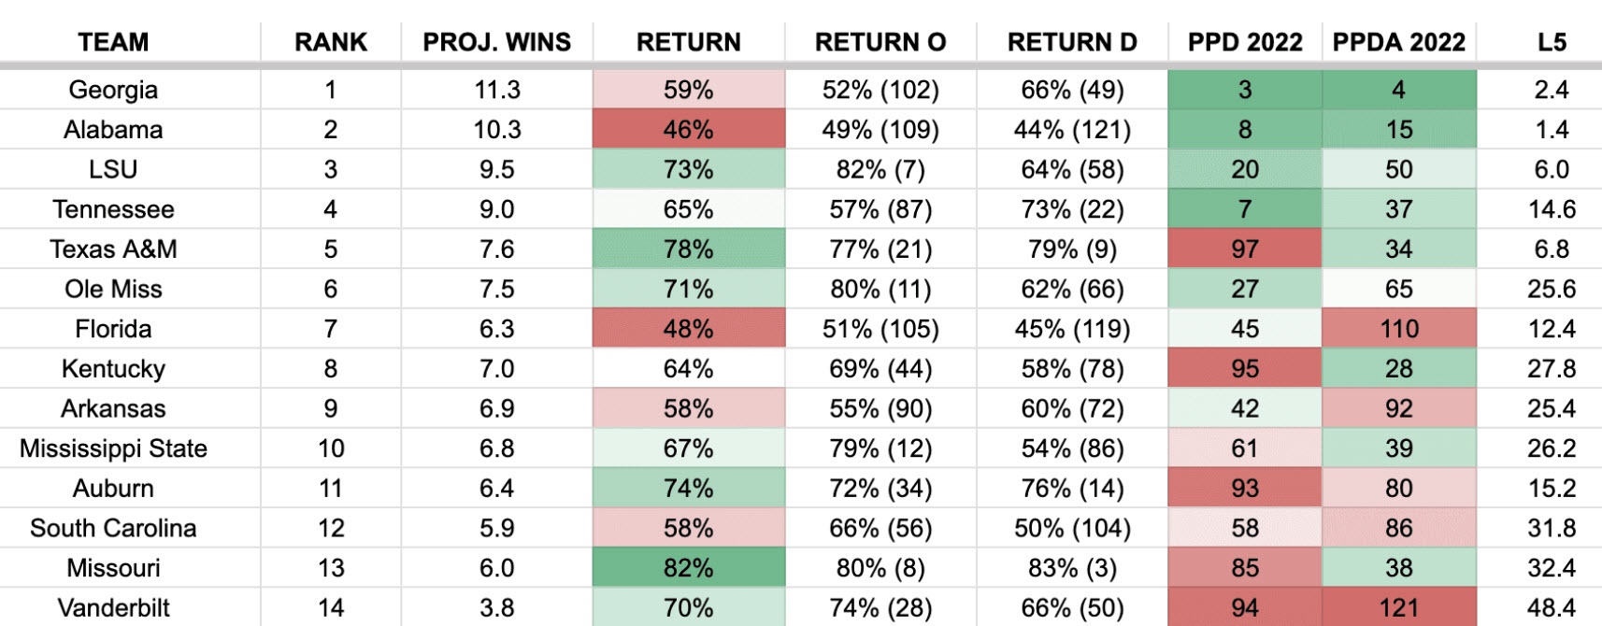Select Vanderbilt's red 121 PPDA cell
Image resolution: width=1602 pixels, height=626 pixels.
coord(1398,608)
